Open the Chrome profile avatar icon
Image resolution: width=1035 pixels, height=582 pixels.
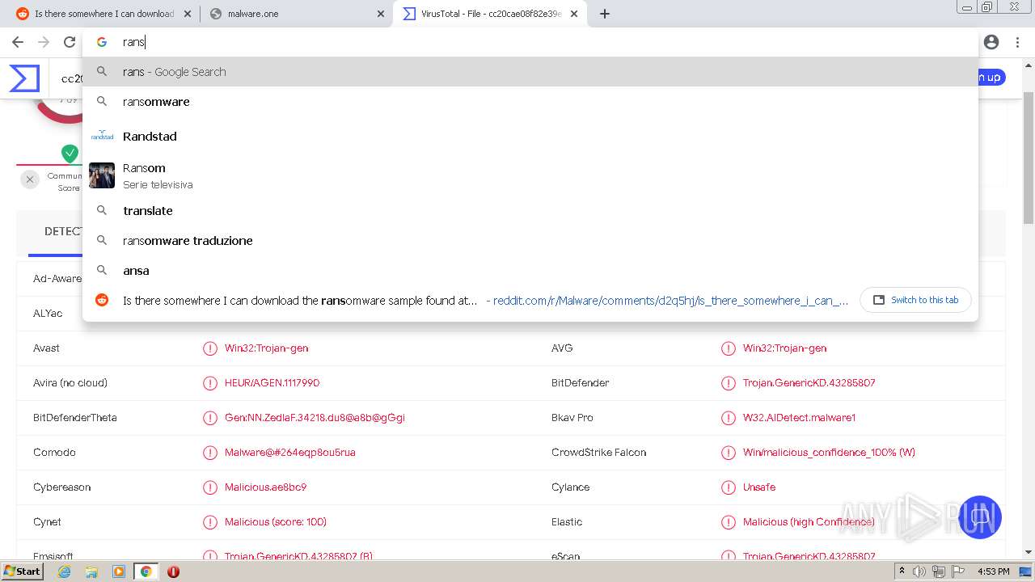pyautogui.click(x=991, y=42)
